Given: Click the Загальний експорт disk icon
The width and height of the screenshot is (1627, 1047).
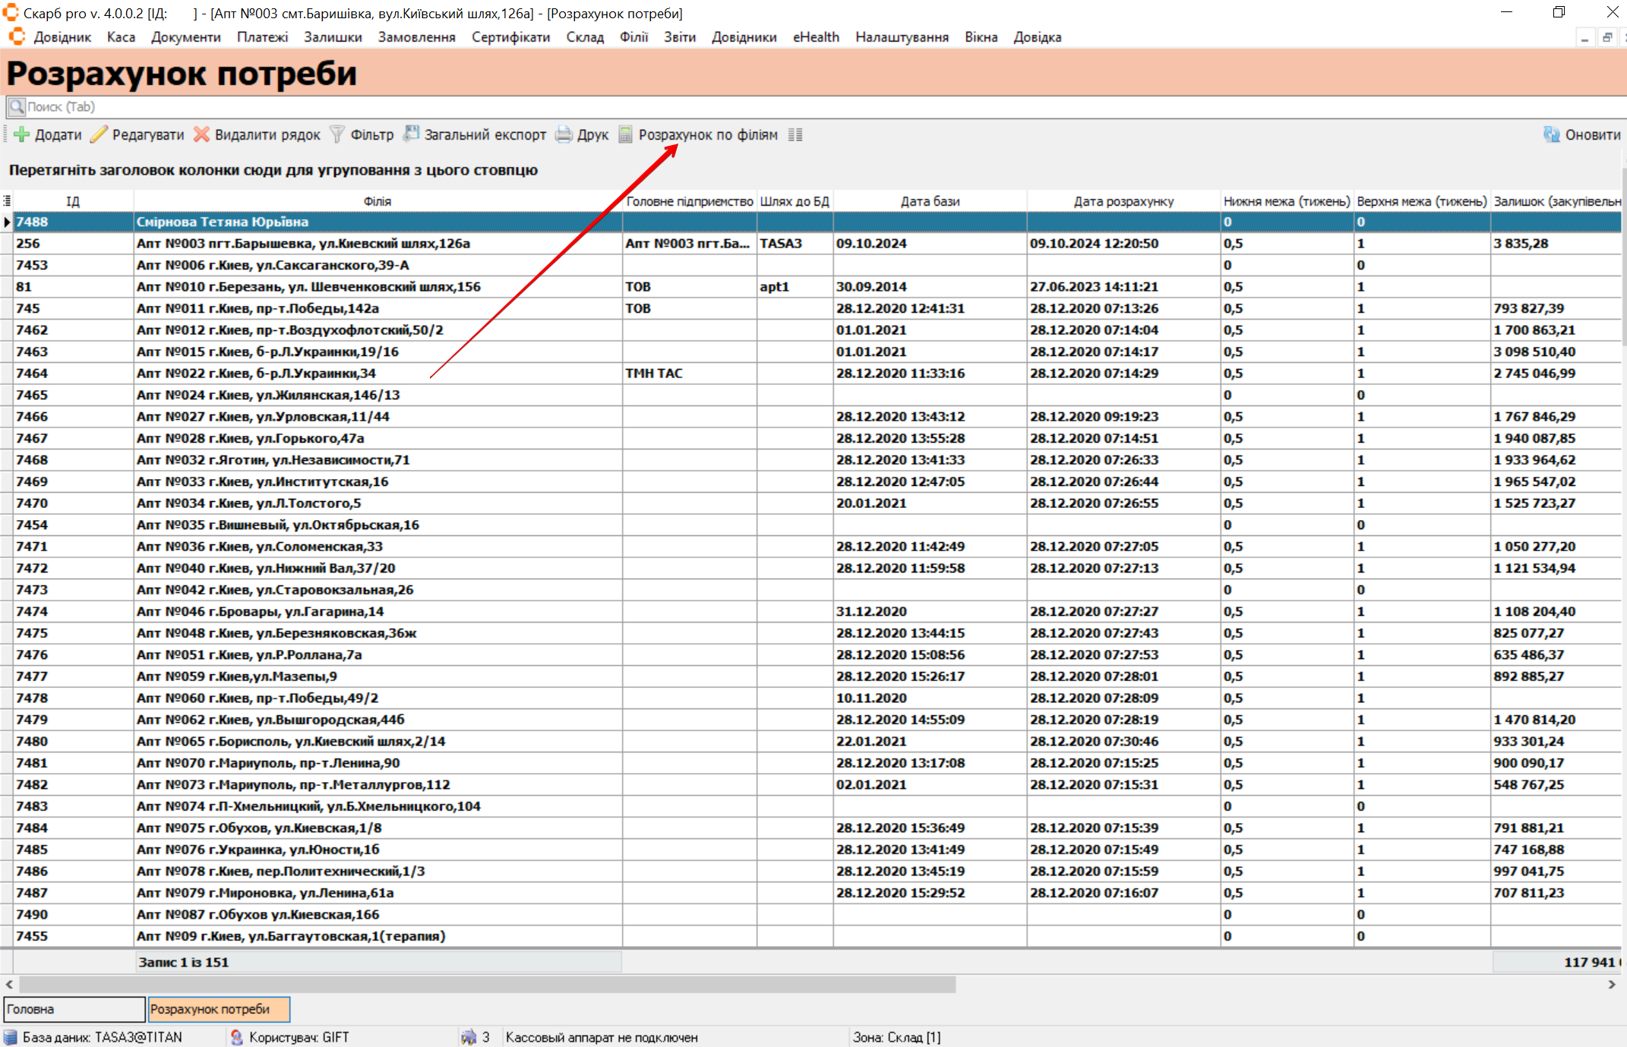Looking at the screenshot, I should point(411,134).
